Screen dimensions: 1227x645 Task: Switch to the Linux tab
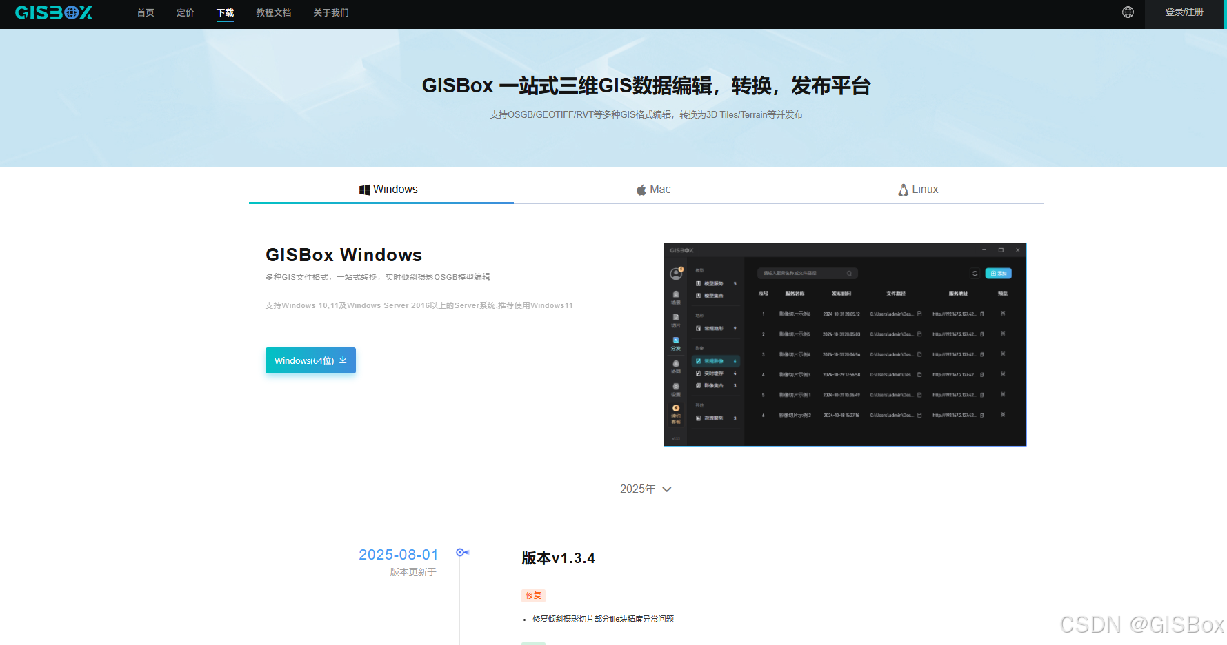pyautogui.click(x=918, y=190)
